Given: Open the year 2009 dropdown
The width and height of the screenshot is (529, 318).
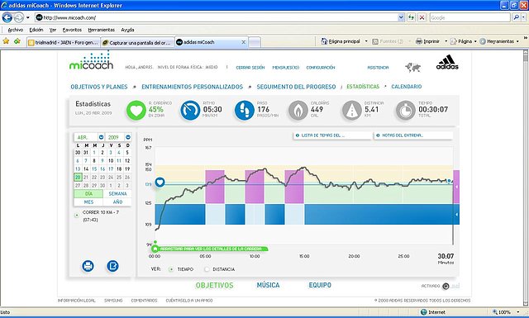Looking at the screenshot, I should [x=128, y=137].
